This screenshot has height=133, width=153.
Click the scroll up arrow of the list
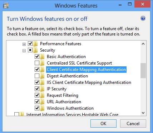pos(143,44)
